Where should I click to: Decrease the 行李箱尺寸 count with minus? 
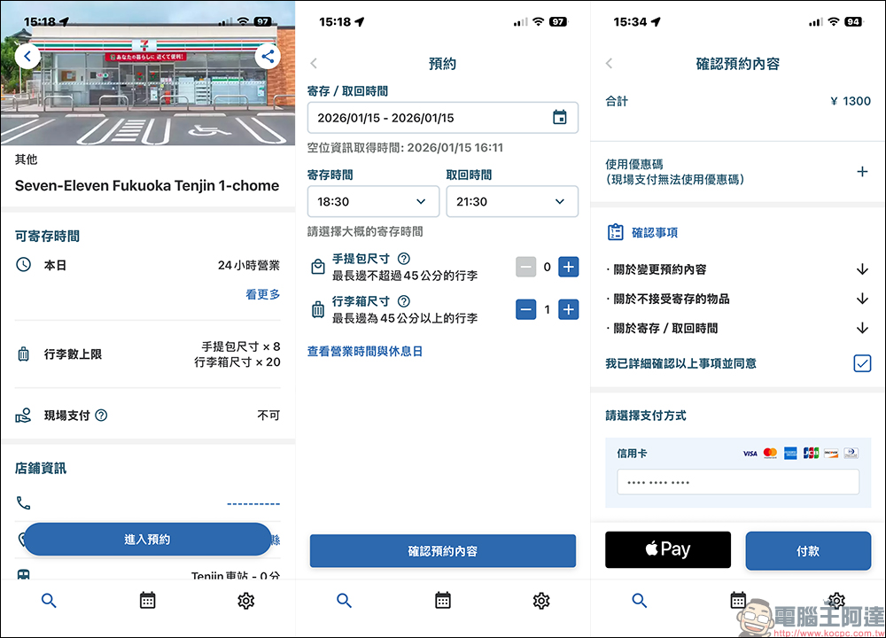click(525, 310)
